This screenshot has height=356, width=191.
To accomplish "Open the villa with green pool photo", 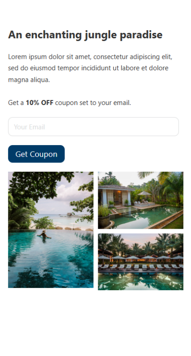I will [x=140, y=200].
